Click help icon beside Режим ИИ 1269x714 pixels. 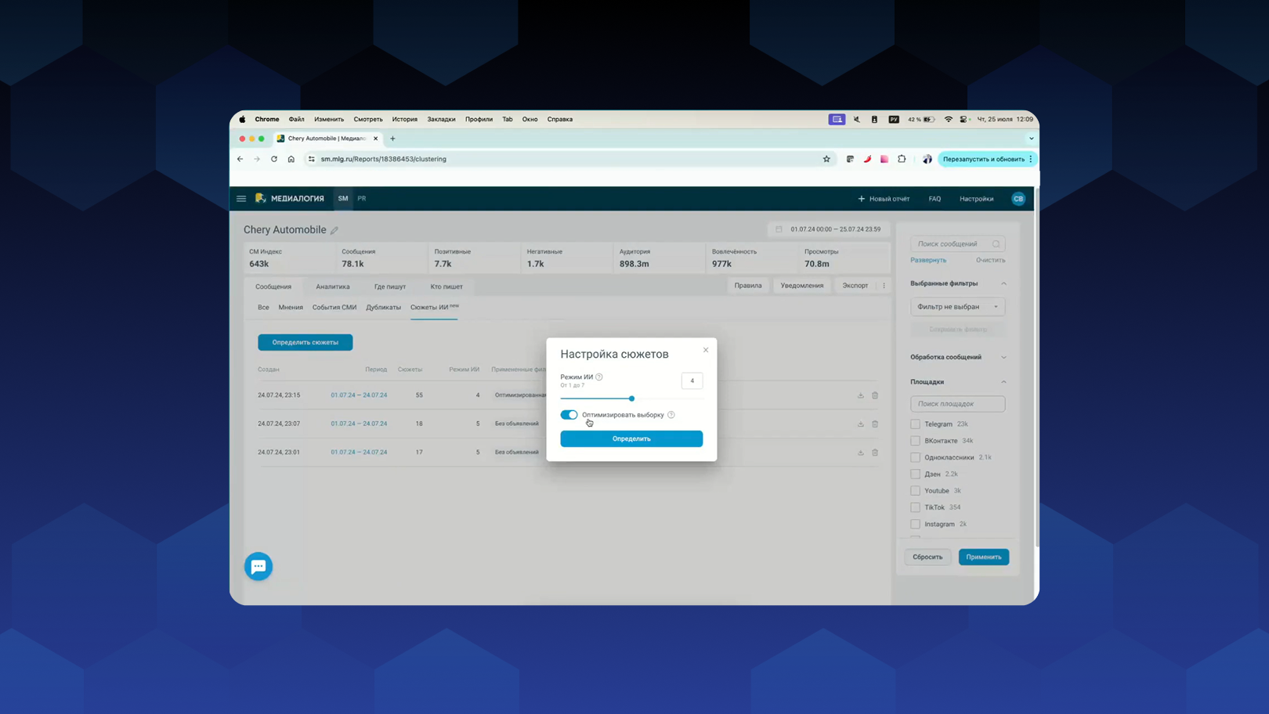coord(599,377)
